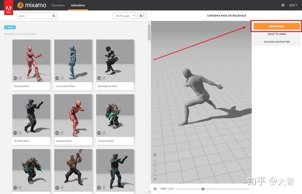Click the orange Download button
This screenshot has height=194, width=302.
point(277,26)
